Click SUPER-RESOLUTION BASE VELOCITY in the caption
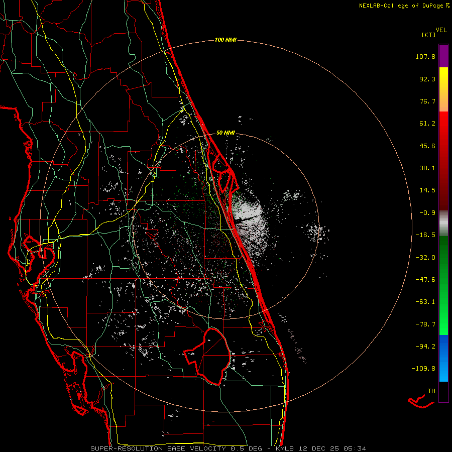This screenshot has width=452, height=452. click(x=158, y=448)
